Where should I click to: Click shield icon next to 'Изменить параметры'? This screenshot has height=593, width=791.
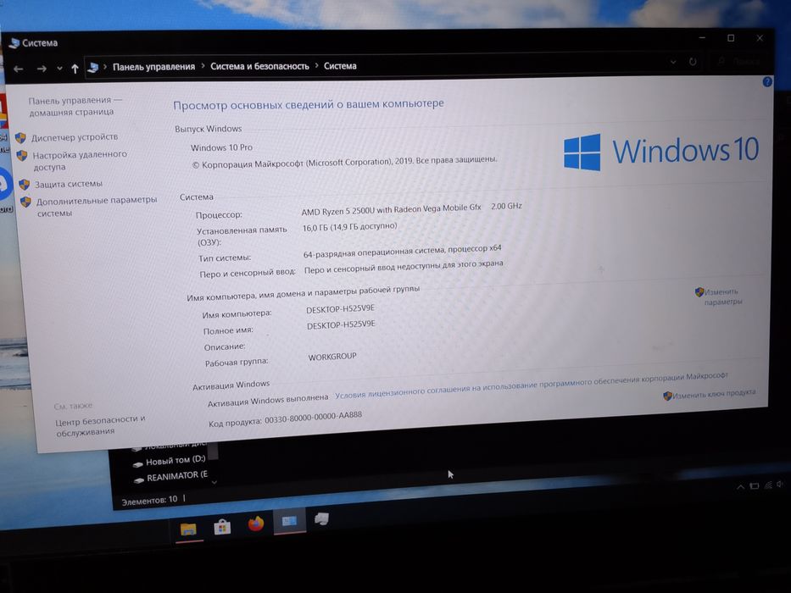[x=699, y=292]
